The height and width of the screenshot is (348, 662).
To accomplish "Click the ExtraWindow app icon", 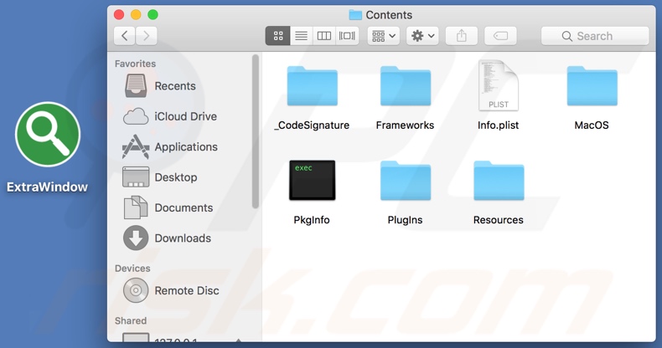I will click(x=48, y=135).
